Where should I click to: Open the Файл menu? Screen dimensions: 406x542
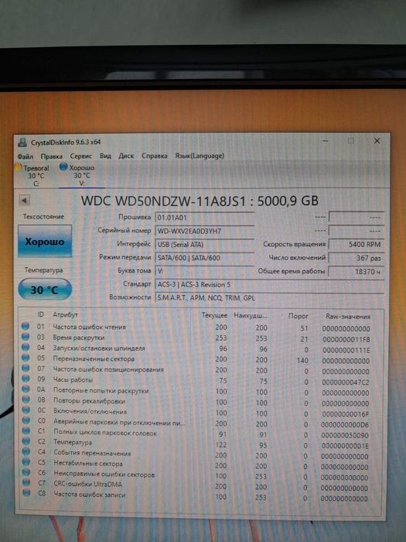[x=26, y=156]
